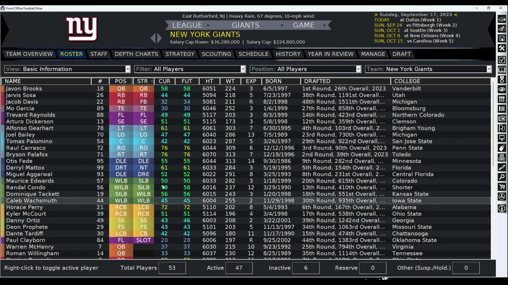Go to previous team with left arrow
This screenshot has width=508, height=285.
click(x=153, y=38)
